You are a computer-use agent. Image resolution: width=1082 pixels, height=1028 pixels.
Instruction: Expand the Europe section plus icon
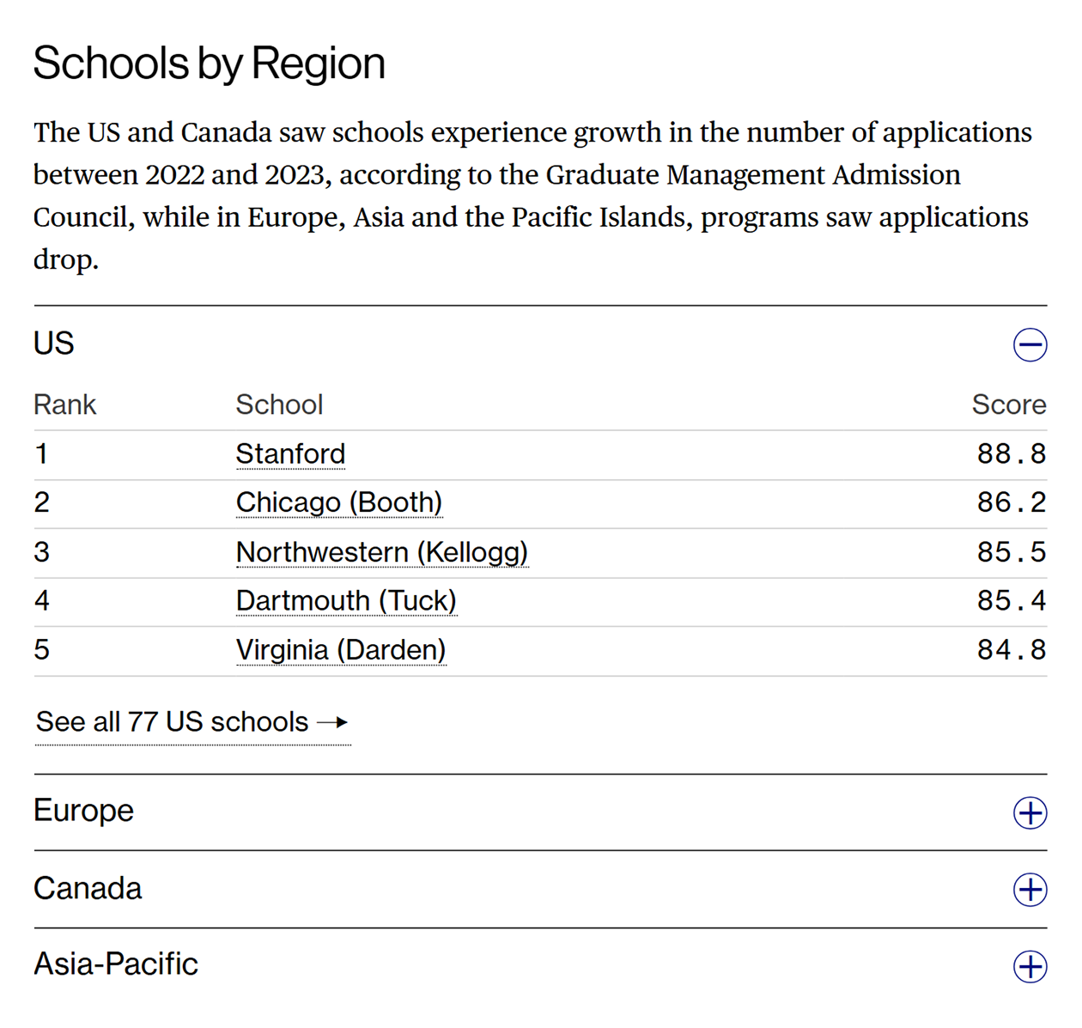(x=1030, y=812)
